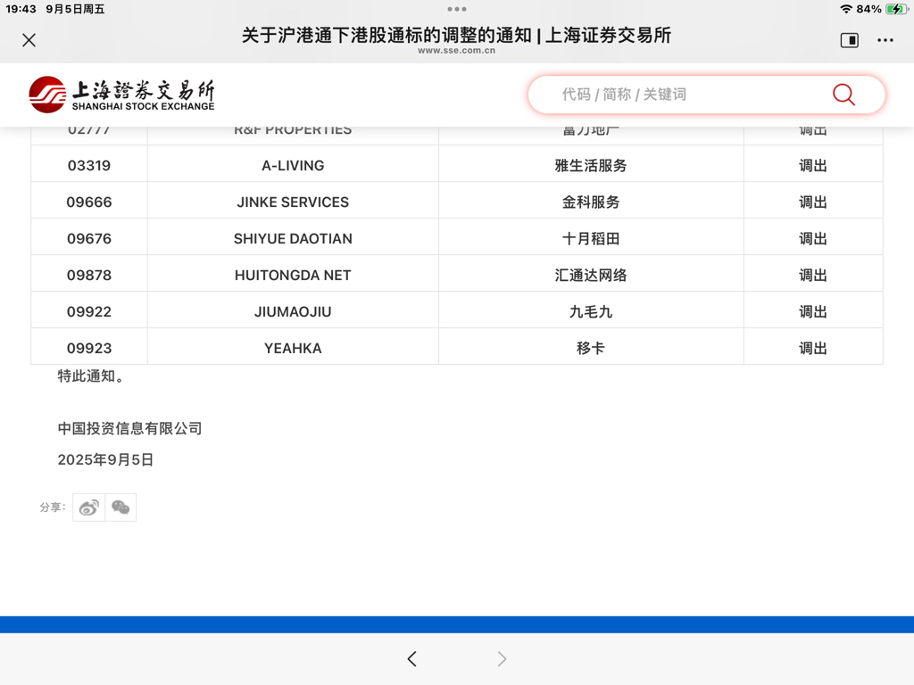Share the notice to Weibo

[88, 508]
